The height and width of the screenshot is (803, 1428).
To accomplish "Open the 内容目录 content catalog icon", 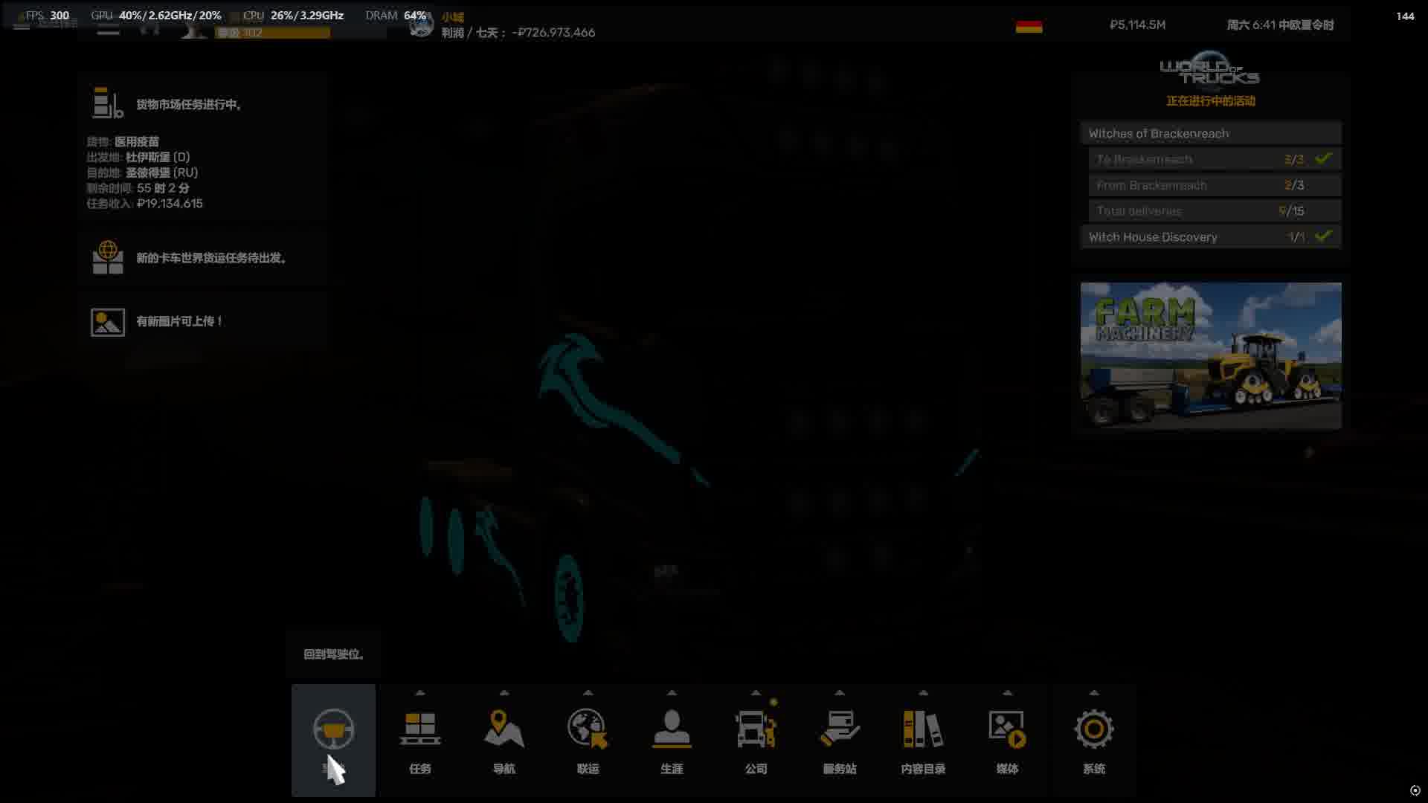I will (x=922, y=729).
